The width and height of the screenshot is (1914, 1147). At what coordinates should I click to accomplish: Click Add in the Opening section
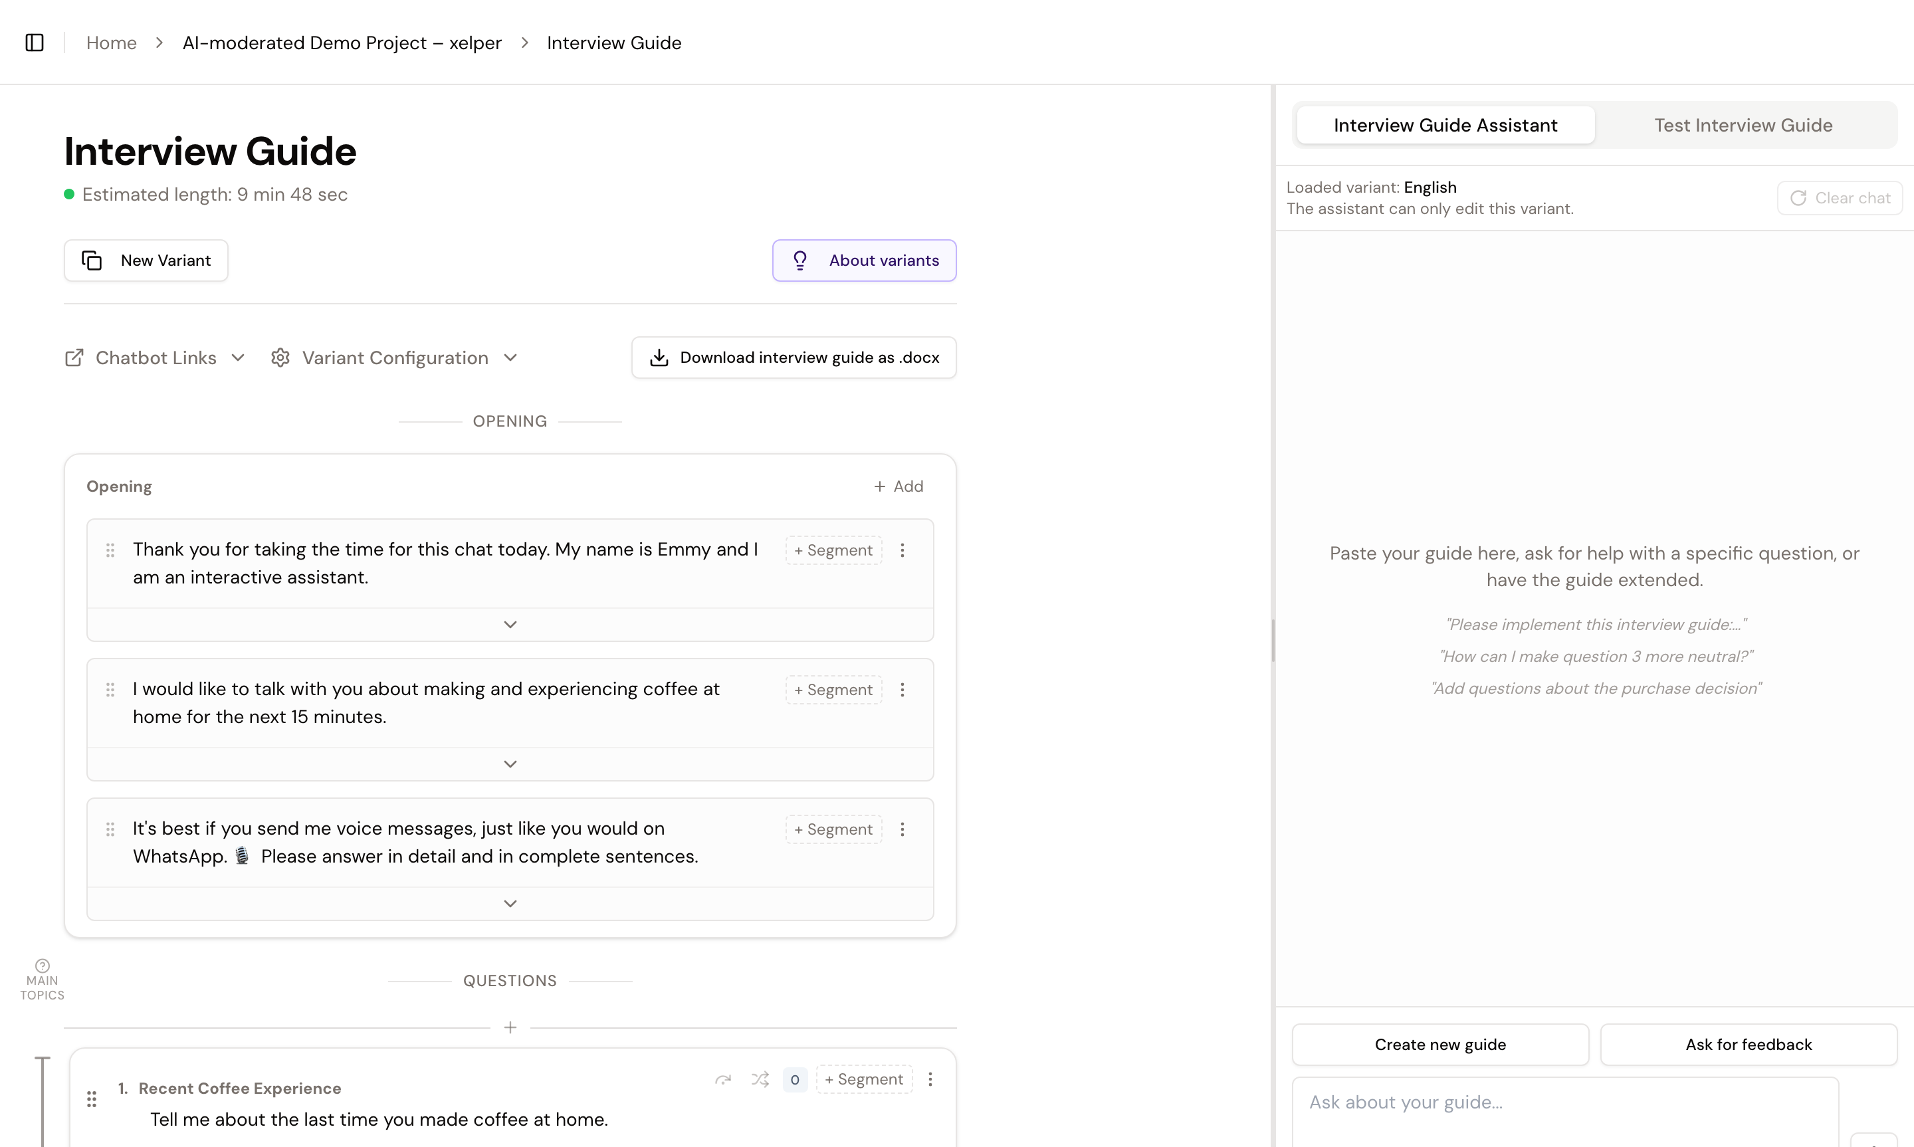click(899, 486)
